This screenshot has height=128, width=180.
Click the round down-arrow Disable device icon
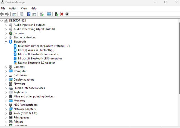pyautogui.click(x=67, y=14)
